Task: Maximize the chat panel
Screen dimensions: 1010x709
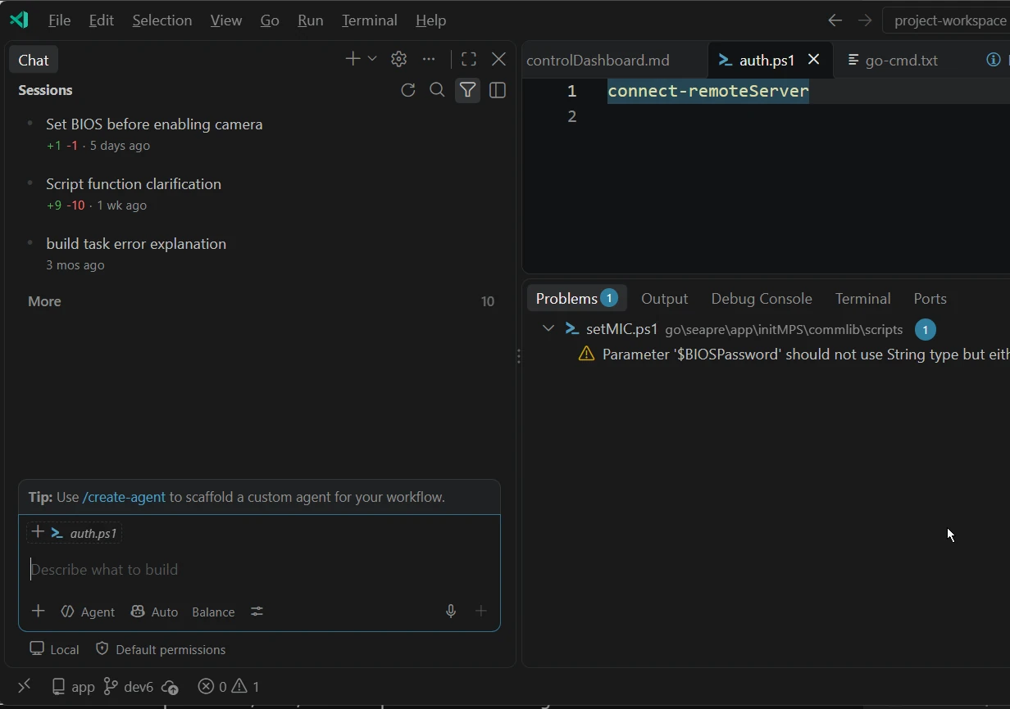Action: click(x=469, y=59)
